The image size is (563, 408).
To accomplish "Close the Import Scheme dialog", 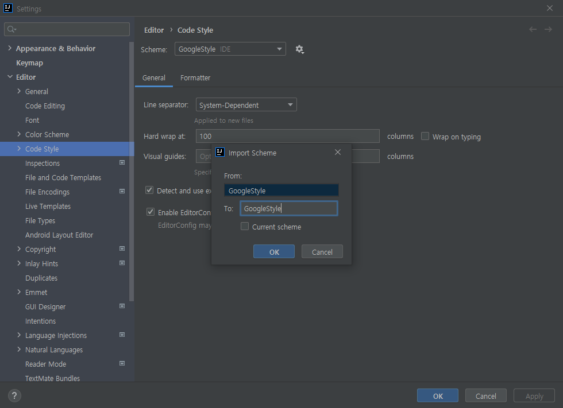I will 338,153.
